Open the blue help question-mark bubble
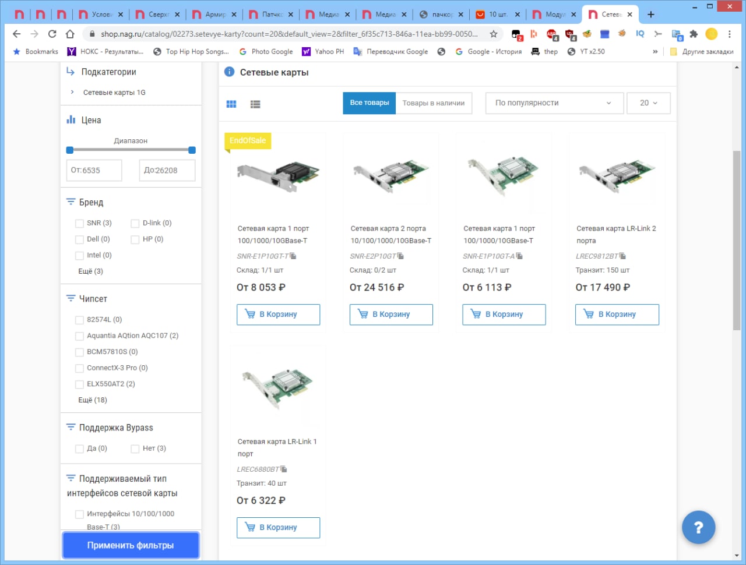The width and height of the screenshot is (746, 565). [x=698, y=527]
